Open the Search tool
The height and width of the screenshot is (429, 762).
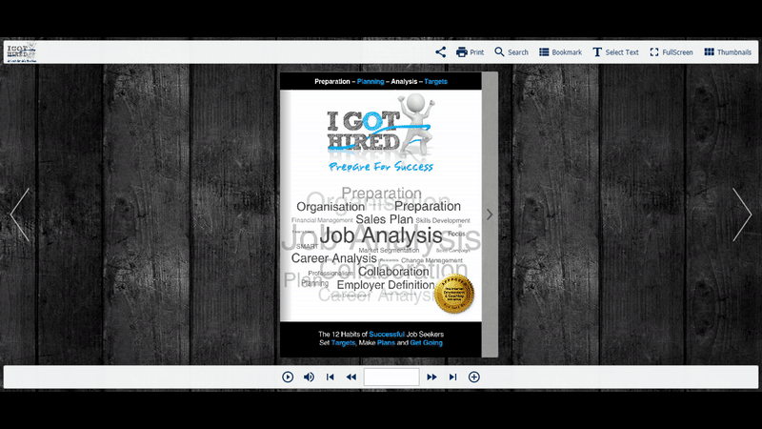click(511, 52)
